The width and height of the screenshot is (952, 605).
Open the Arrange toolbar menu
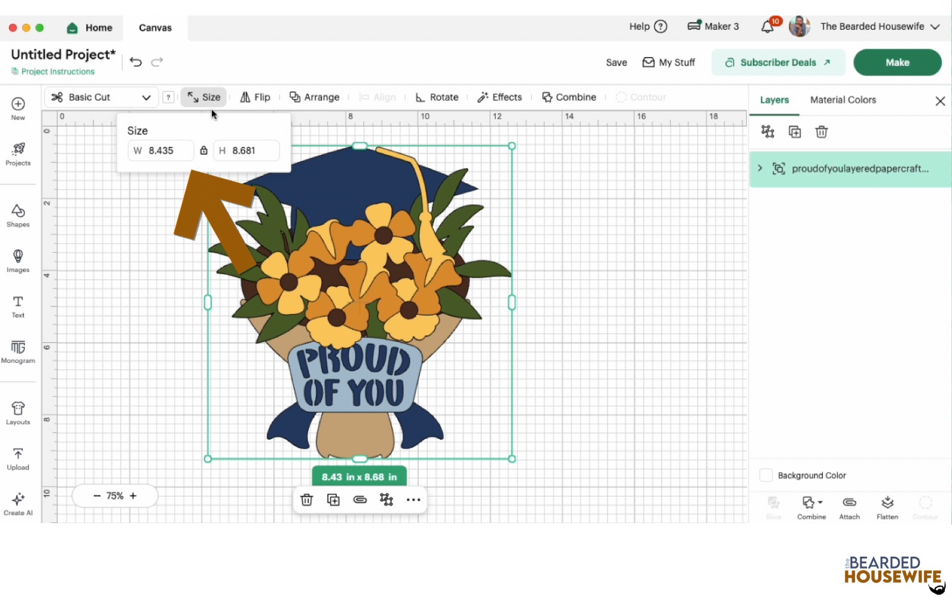point(314,97)
